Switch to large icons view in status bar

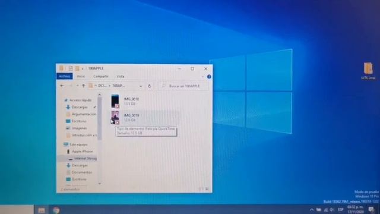pos(207,189)
